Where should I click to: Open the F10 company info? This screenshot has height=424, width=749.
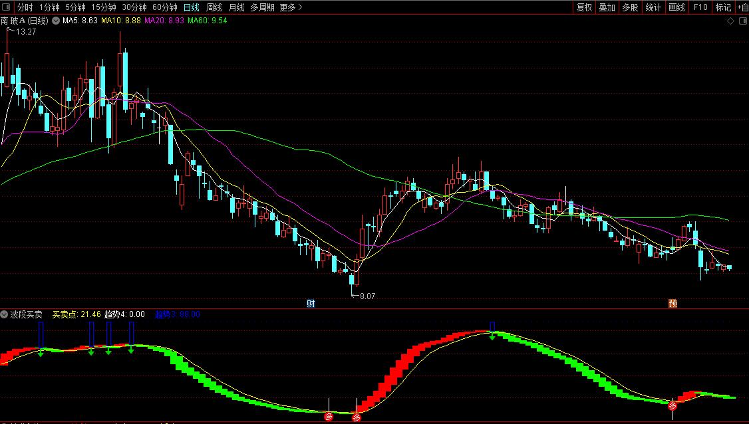click(700, 7)
